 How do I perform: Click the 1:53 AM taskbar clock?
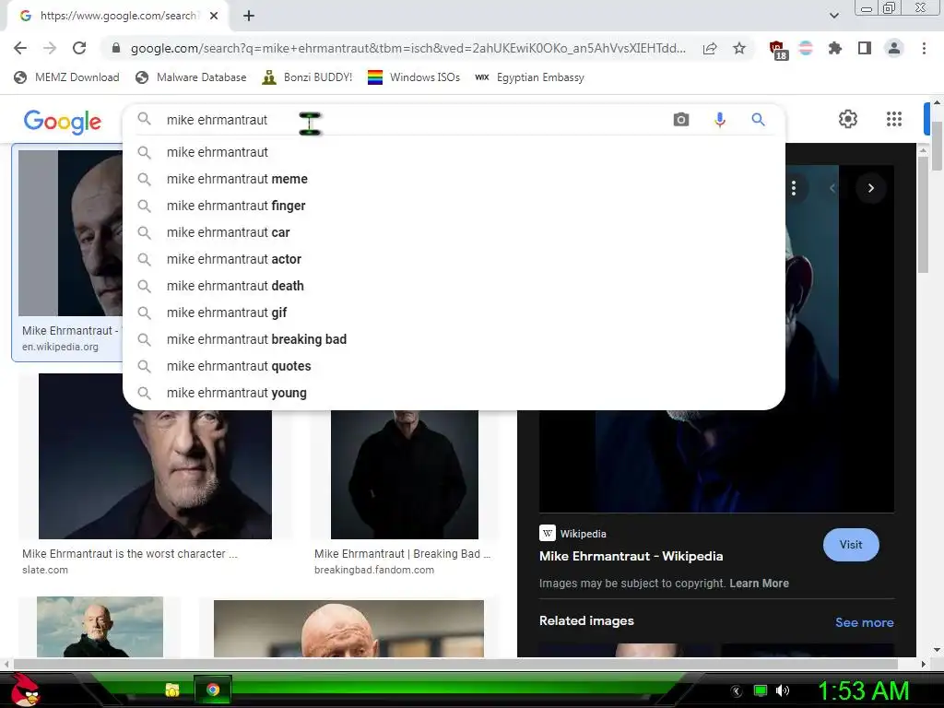[863, 690]
